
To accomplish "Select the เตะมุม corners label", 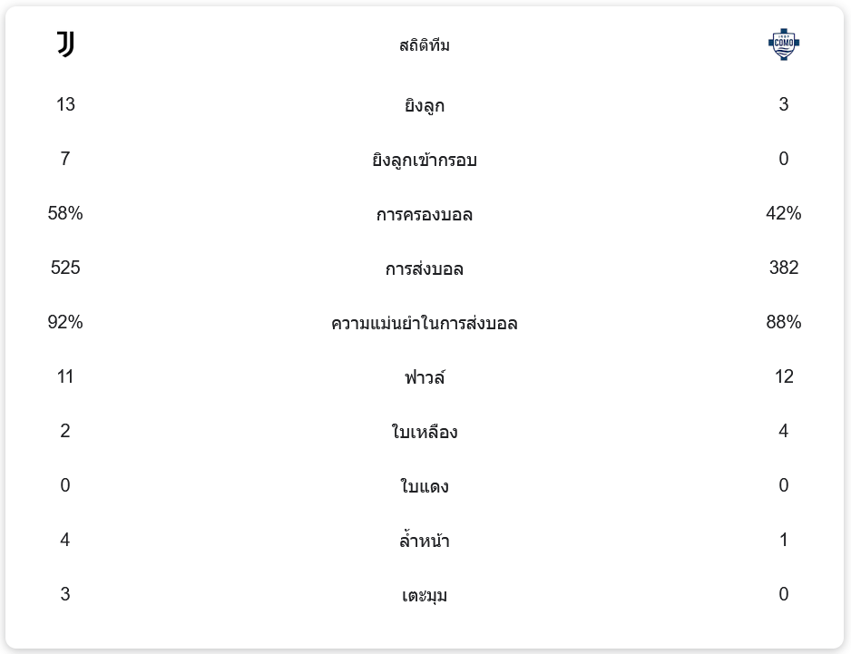I will pyautogui.click(x=425, y=596).
